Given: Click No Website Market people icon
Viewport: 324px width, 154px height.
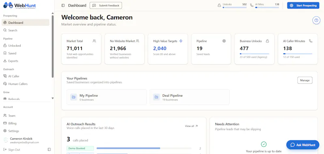Looking at the screenshot, I should (x=138, y=41).
